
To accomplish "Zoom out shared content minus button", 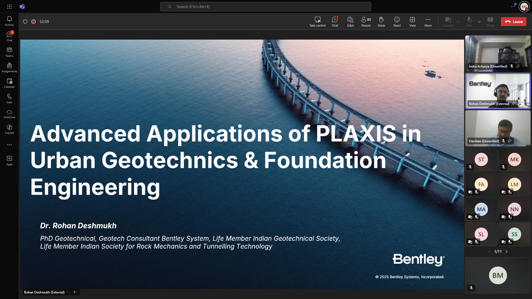I will click(x=68, y=292).
